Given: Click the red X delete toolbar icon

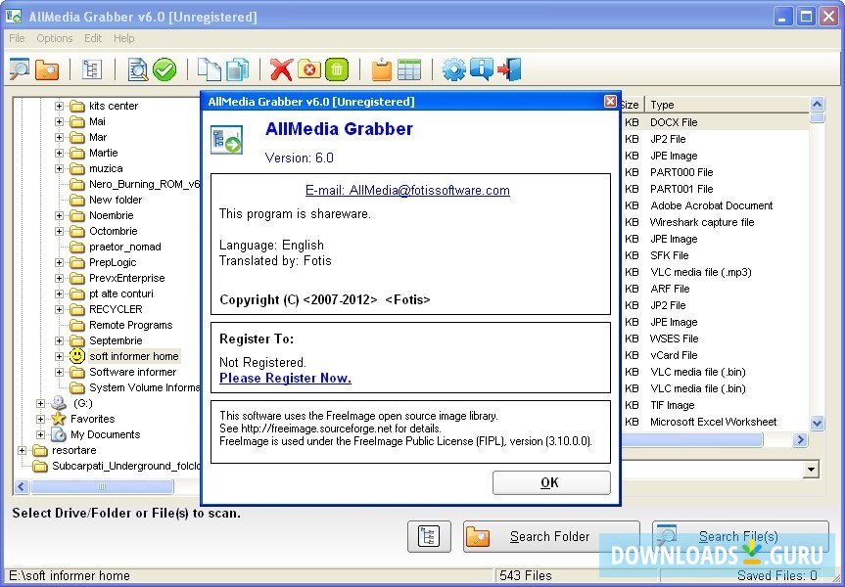Looking at the screenshot, I should (281, 70).
